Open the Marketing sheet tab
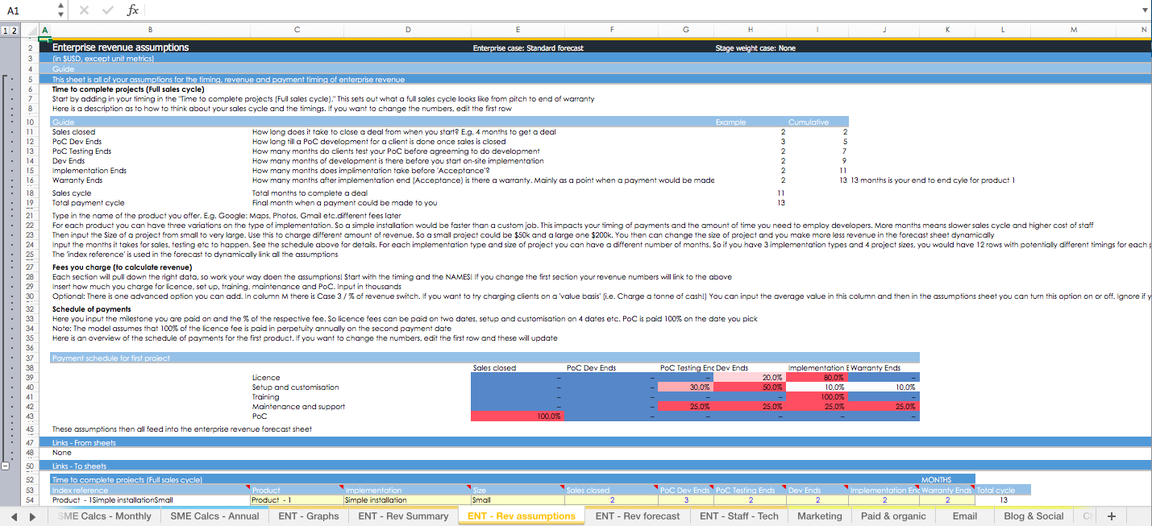 820,516
